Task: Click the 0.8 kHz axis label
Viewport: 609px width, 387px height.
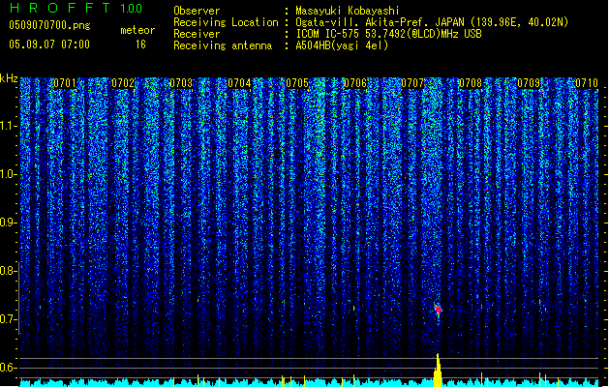Action: tap(8, 271)
